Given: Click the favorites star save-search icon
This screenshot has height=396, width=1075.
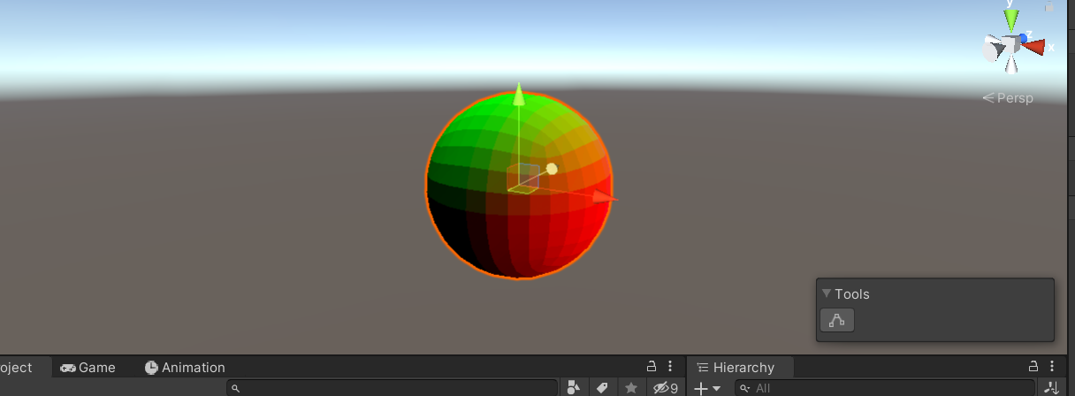Looking at the screenshot, I should coord(630,387).
